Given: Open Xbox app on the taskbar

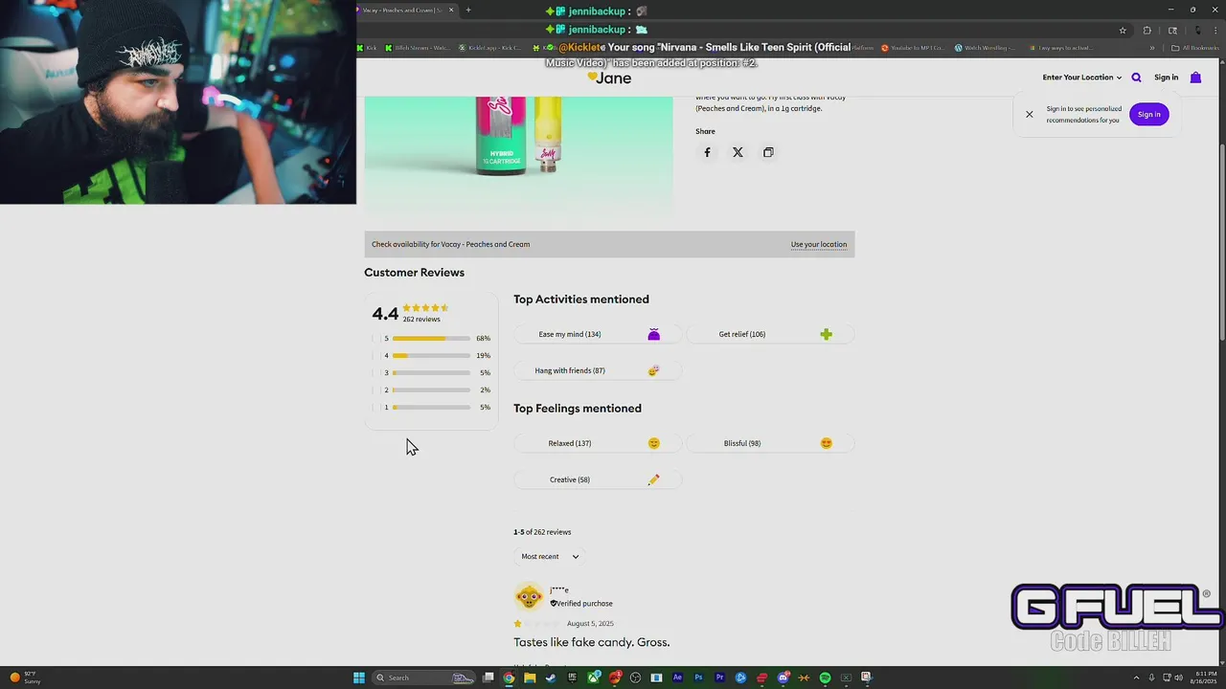Looking at the screenshot, I should tap(593, 678).
